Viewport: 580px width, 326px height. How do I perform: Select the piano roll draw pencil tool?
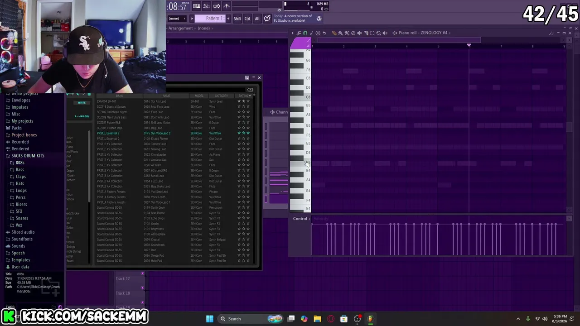coord(334,33)
